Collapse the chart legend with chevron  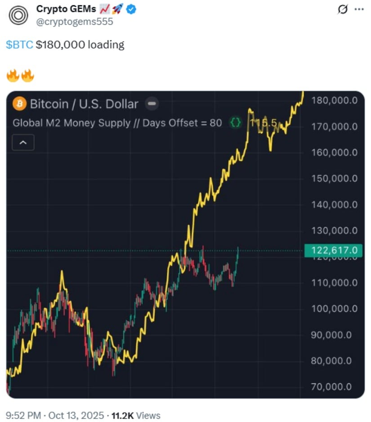[23, 143]
